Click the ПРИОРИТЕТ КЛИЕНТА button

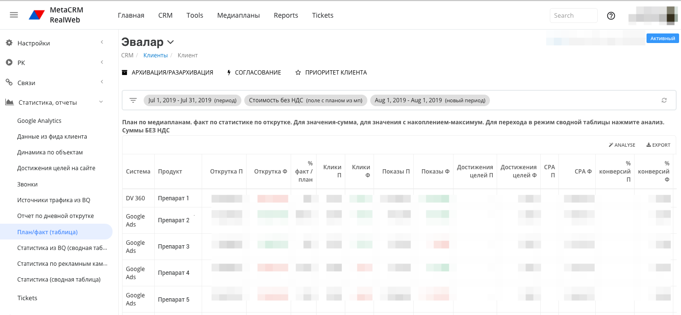click(x=331, y=73)
